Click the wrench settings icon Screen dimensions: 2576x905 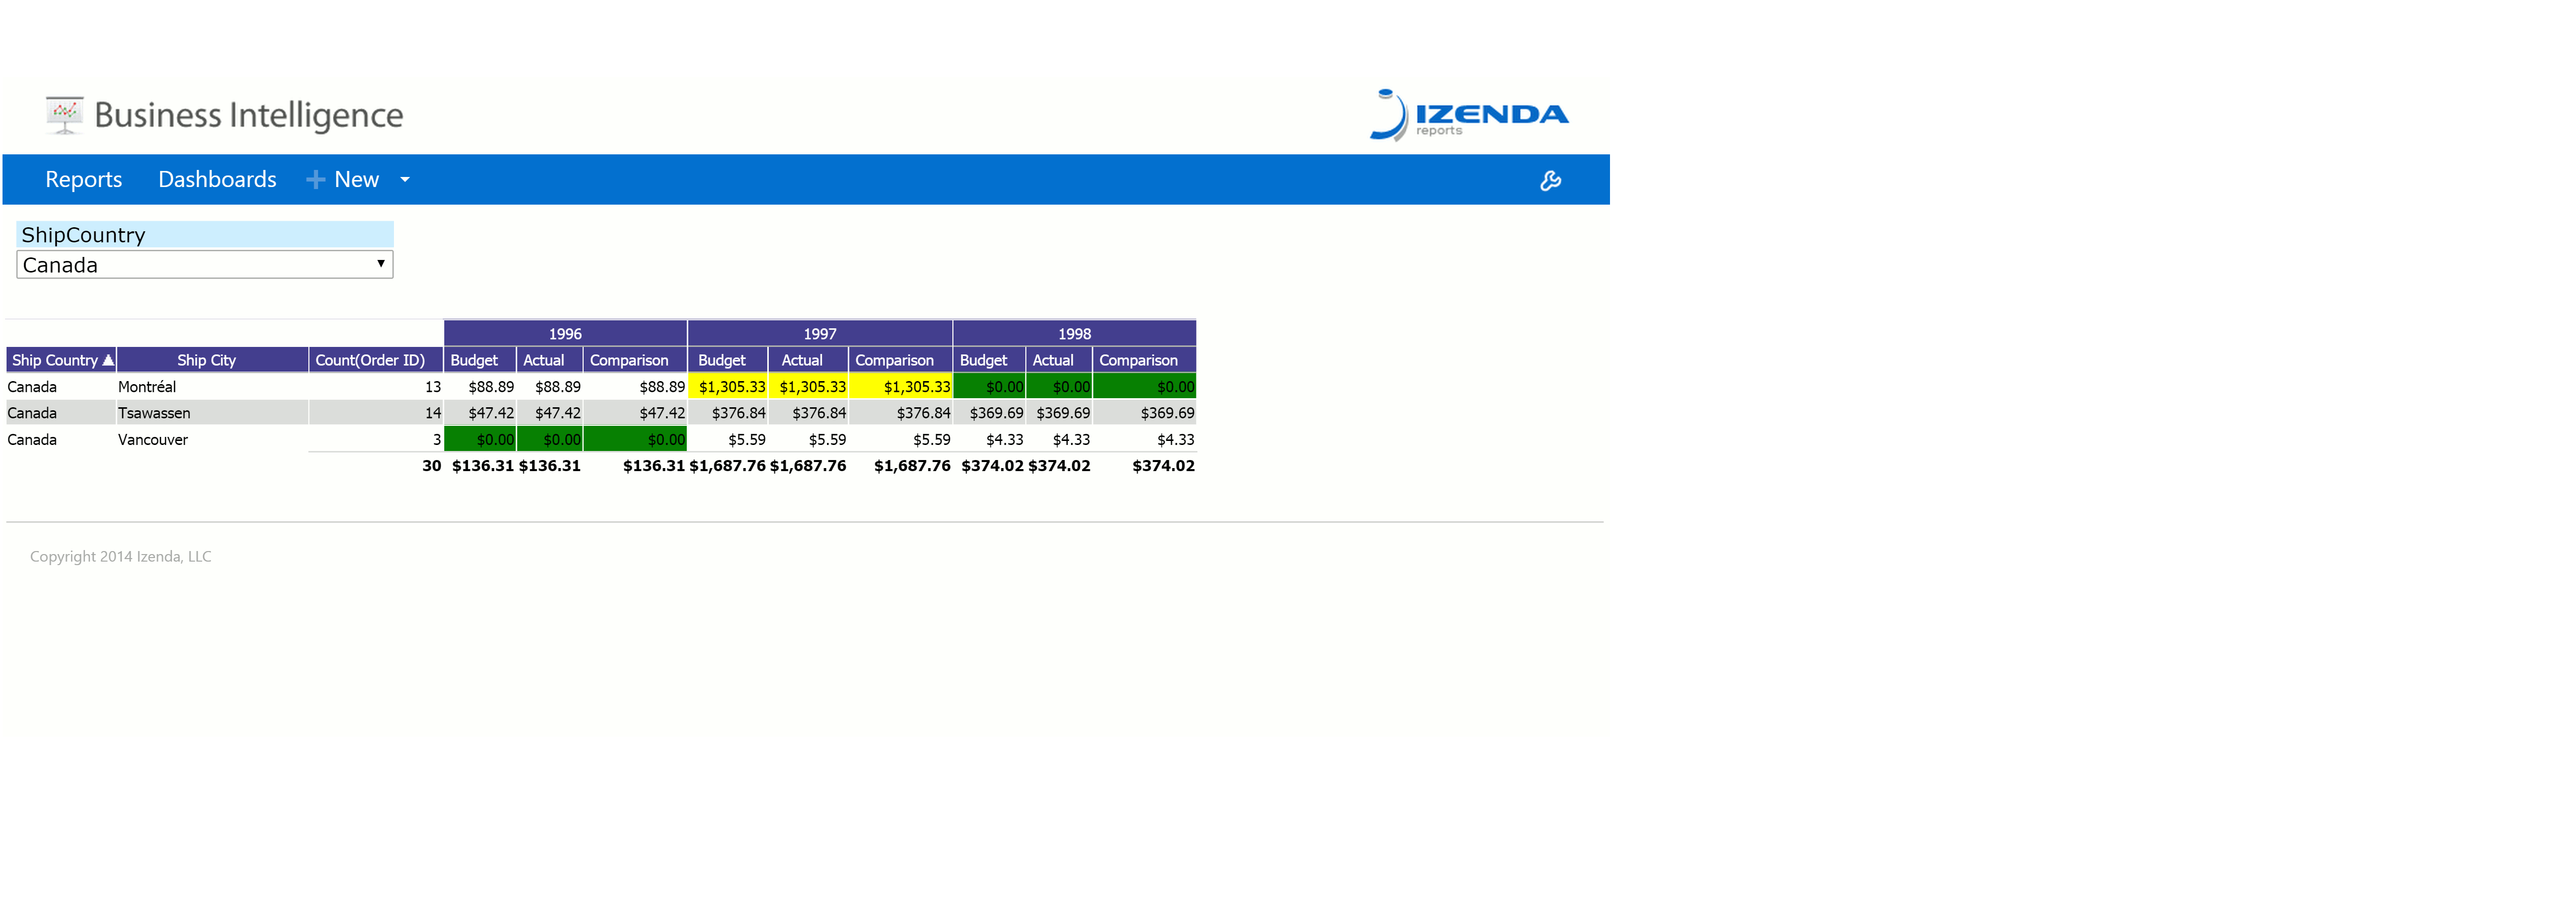1550,181
